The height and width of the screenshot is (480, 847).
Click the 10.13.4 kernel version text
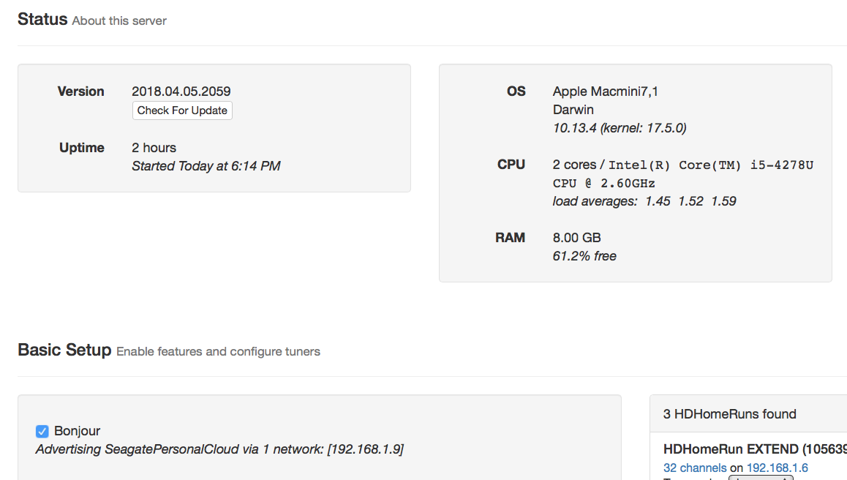click(619, 128)
